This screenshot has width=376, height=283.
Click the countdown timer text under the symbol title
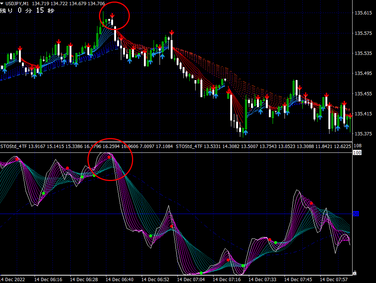pyautogui.click(x=27, y=10)
